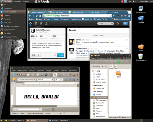Toggle AutoSpellcheck button in Writer
Image resolution: width=153 pixels, height=122 pixels.
pos(55,74)
